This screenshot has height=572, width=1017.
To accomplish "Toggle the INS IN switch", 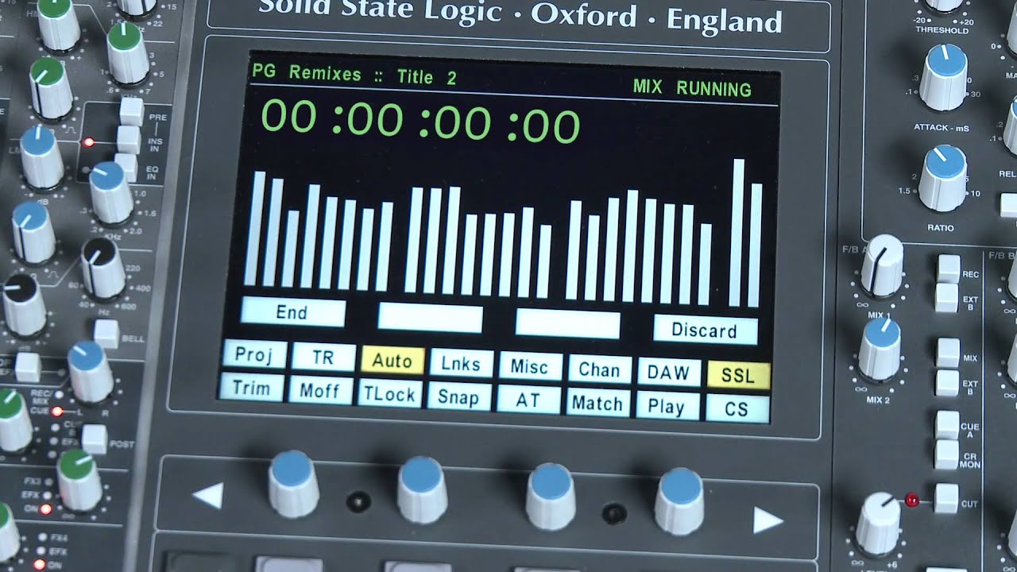I will click(129, 140).
